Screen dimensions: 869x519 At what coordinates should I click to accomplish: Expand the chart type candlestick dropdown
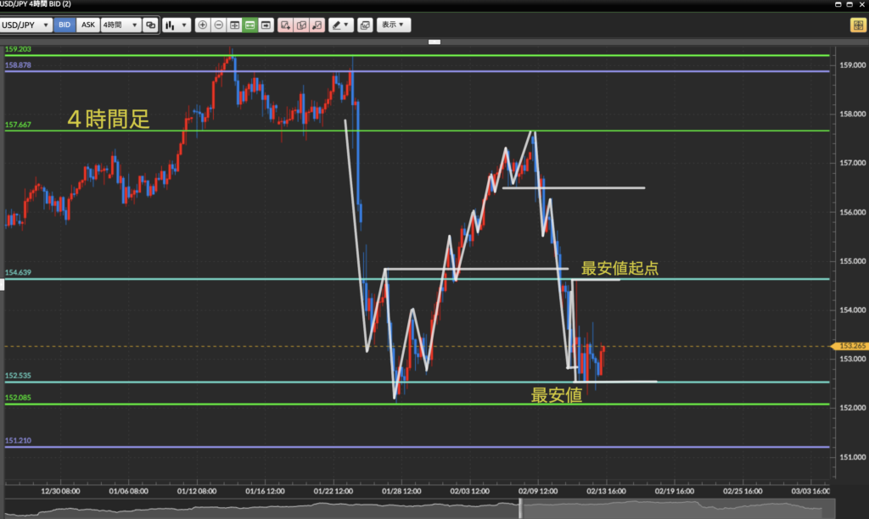tap(177, 25)
